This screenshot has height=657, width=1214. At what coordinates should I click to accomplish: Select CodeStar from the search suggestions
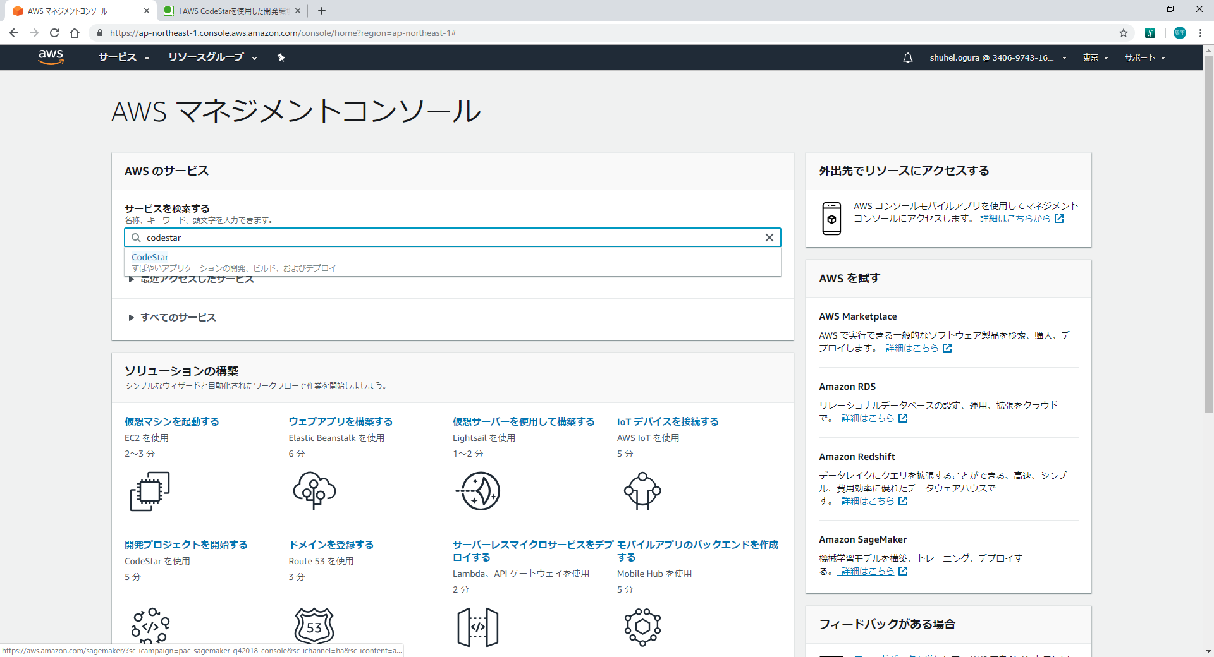(x=150, y=257)
